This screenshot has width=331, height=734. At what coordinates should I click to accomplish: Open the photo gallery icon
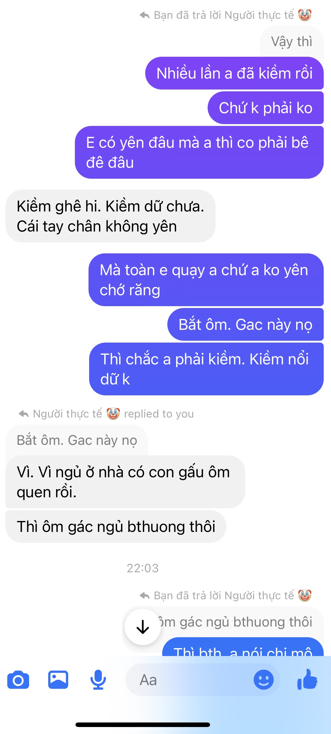(58, 680)
